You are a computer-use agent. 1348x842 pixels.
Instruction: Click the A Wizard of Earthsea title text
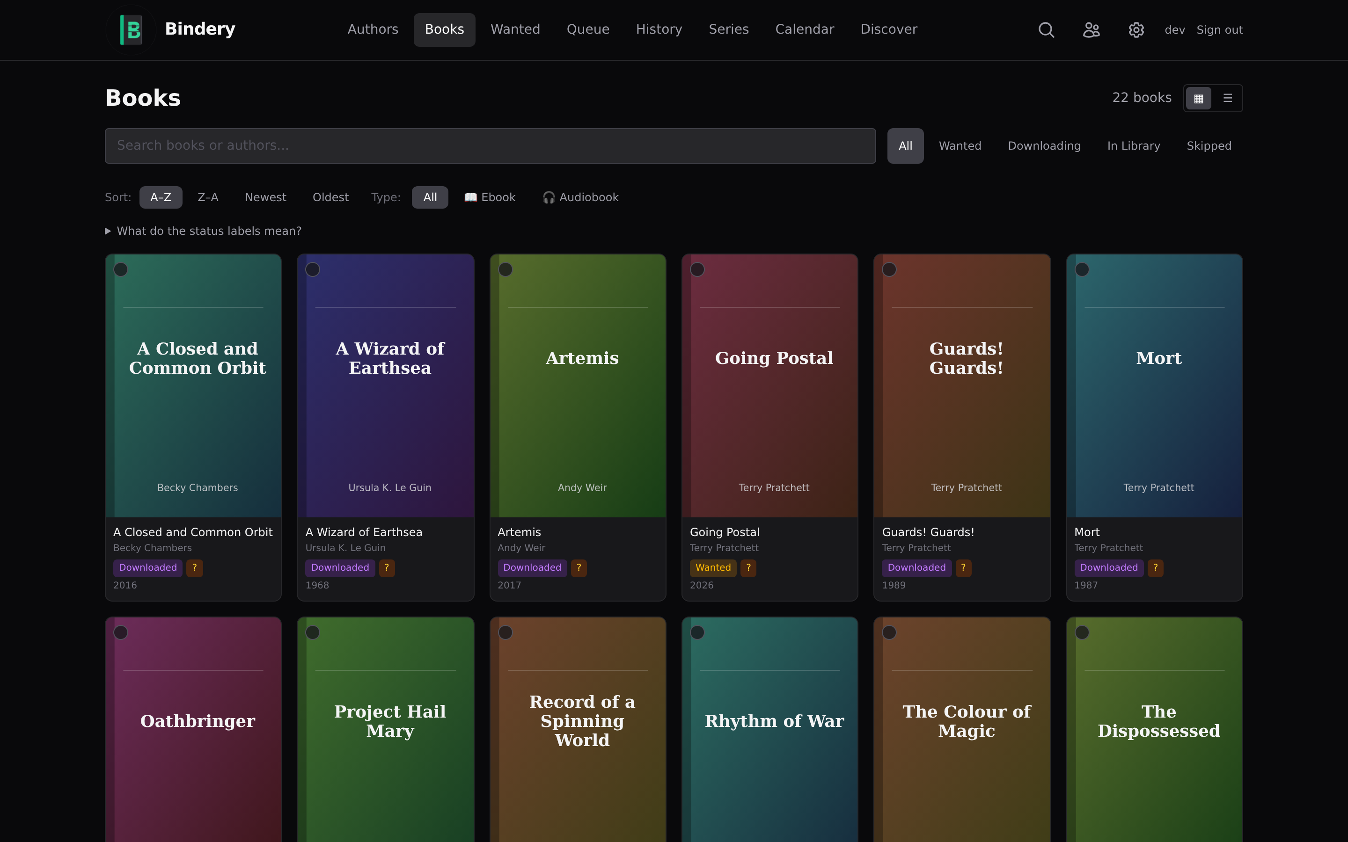364,532
